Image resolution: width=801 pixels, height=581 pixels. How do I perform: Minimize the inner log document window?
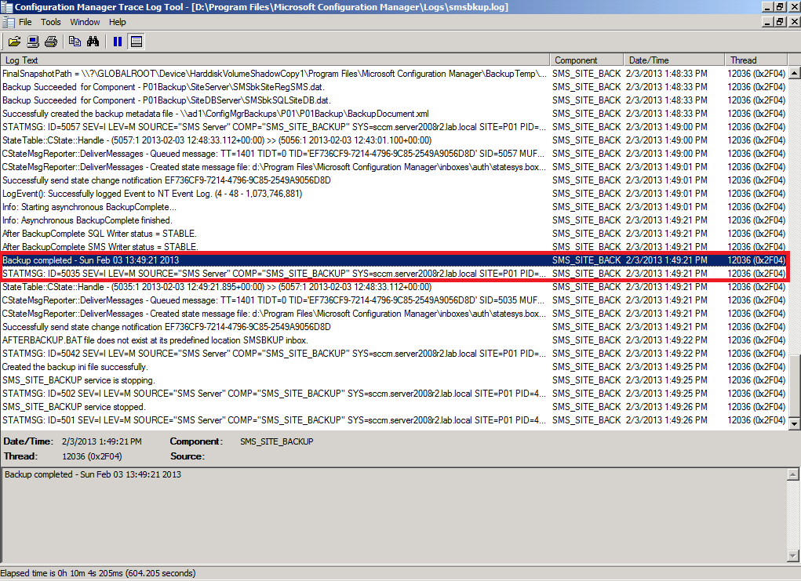(768, 22)
